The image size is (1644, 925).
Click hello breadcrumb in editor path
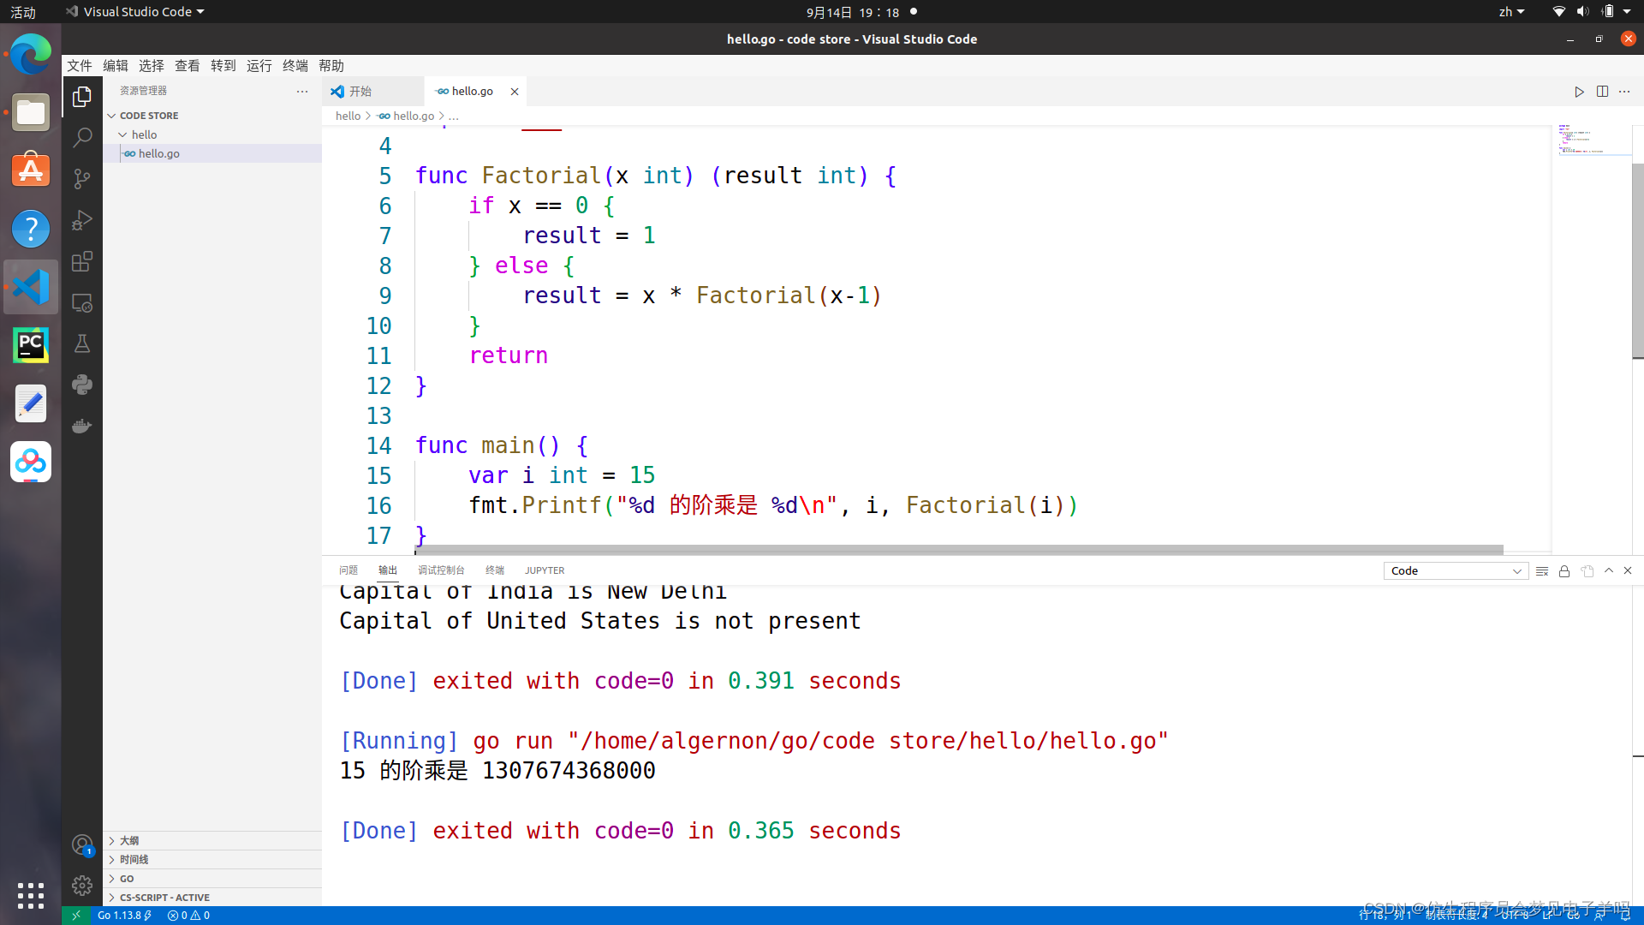point(348,116)
